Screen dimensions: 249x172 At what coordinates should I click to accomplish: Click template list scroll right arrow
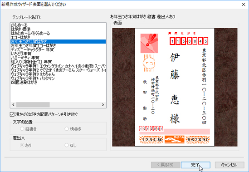point(103,104)
